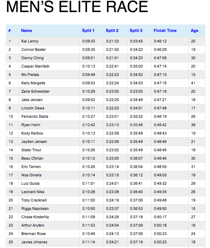Click the Casper Steinfath row name
Viewport: 210px width, 248px height.
click(35, 66)
